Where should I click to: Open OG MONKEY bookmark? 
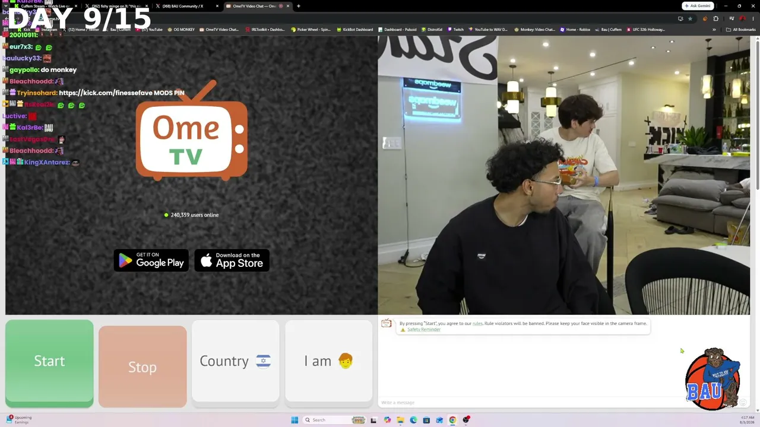[182, 30]
